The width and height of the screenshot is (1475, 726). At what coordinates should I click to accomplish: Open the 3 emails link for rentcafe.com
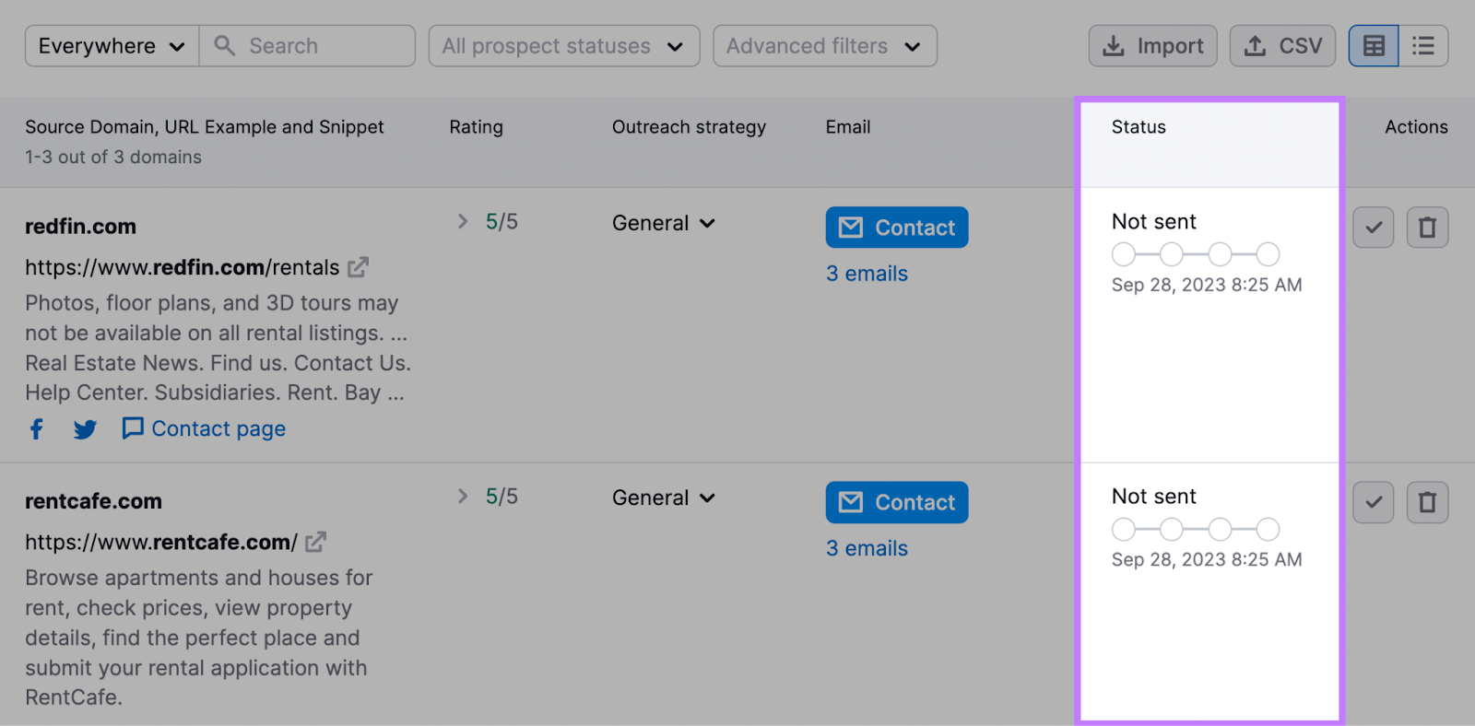[866, 547]
